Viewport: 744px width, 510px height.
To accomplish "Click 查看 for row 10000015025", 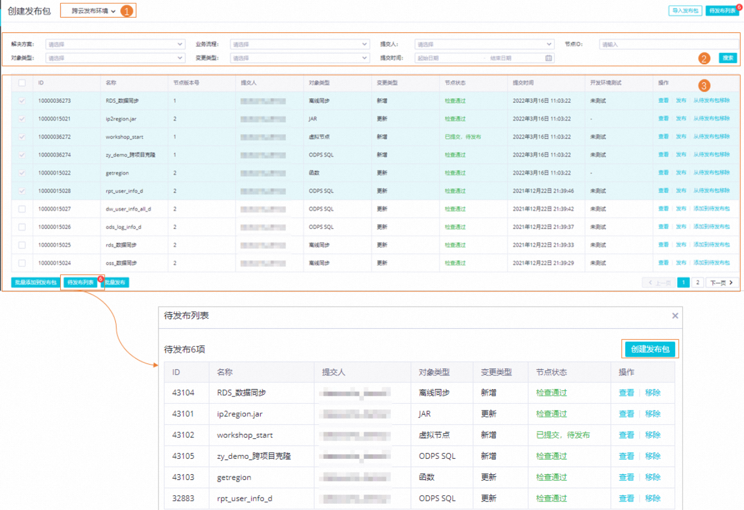I will 663,245.
